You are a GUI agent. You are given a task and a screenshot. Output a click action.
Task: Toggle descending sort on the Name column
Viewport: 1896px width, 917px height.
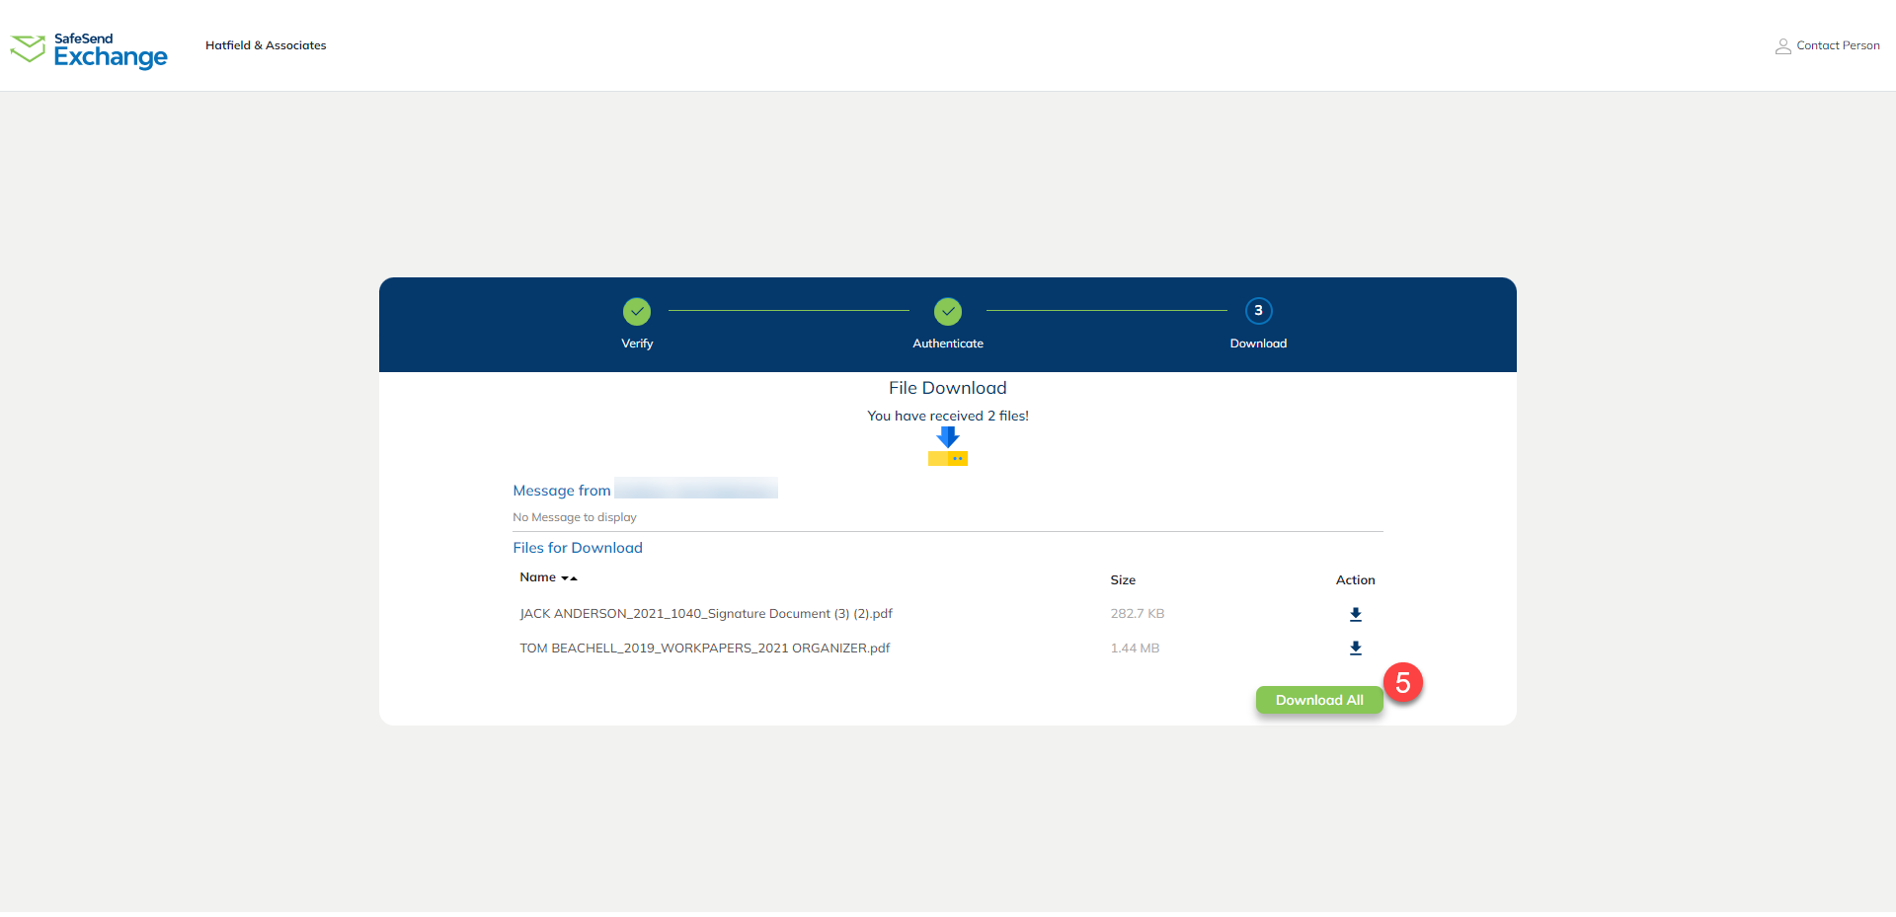point(563,577)
